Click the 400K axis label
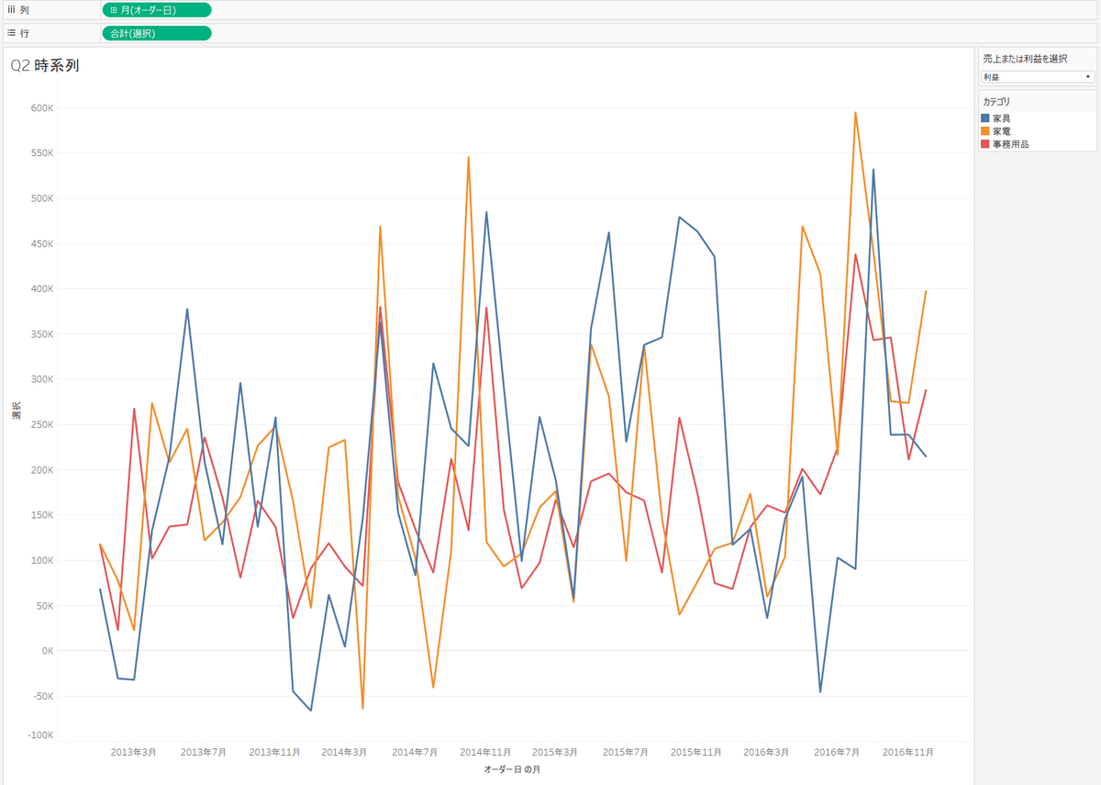Screen dimensions: 1101x785 (x=43, y=289)
